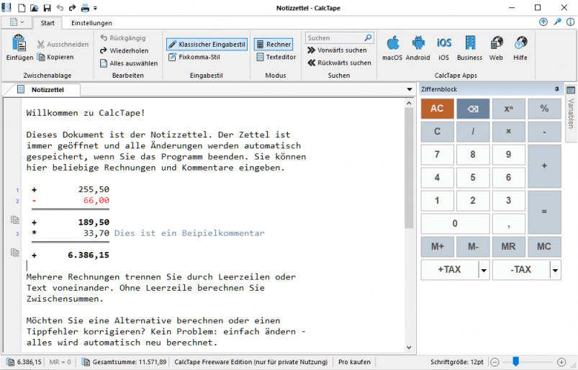Adjust the Schriftgröße zoom slider
578x370 pixels.
click(x=516, y=361)
